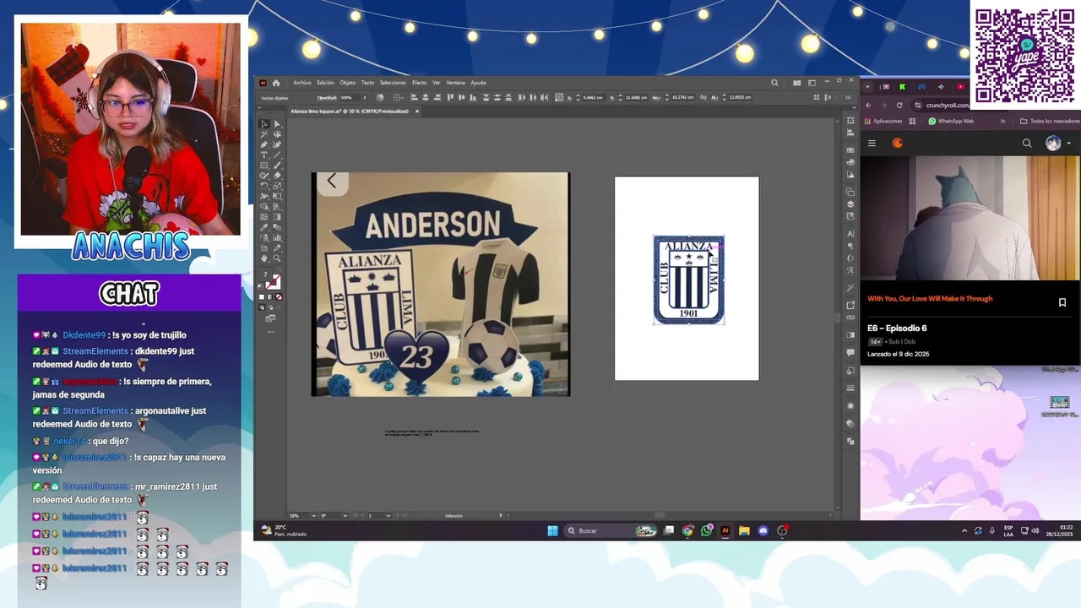Open the Paragraph panel icon

click(x=850, y=246)
